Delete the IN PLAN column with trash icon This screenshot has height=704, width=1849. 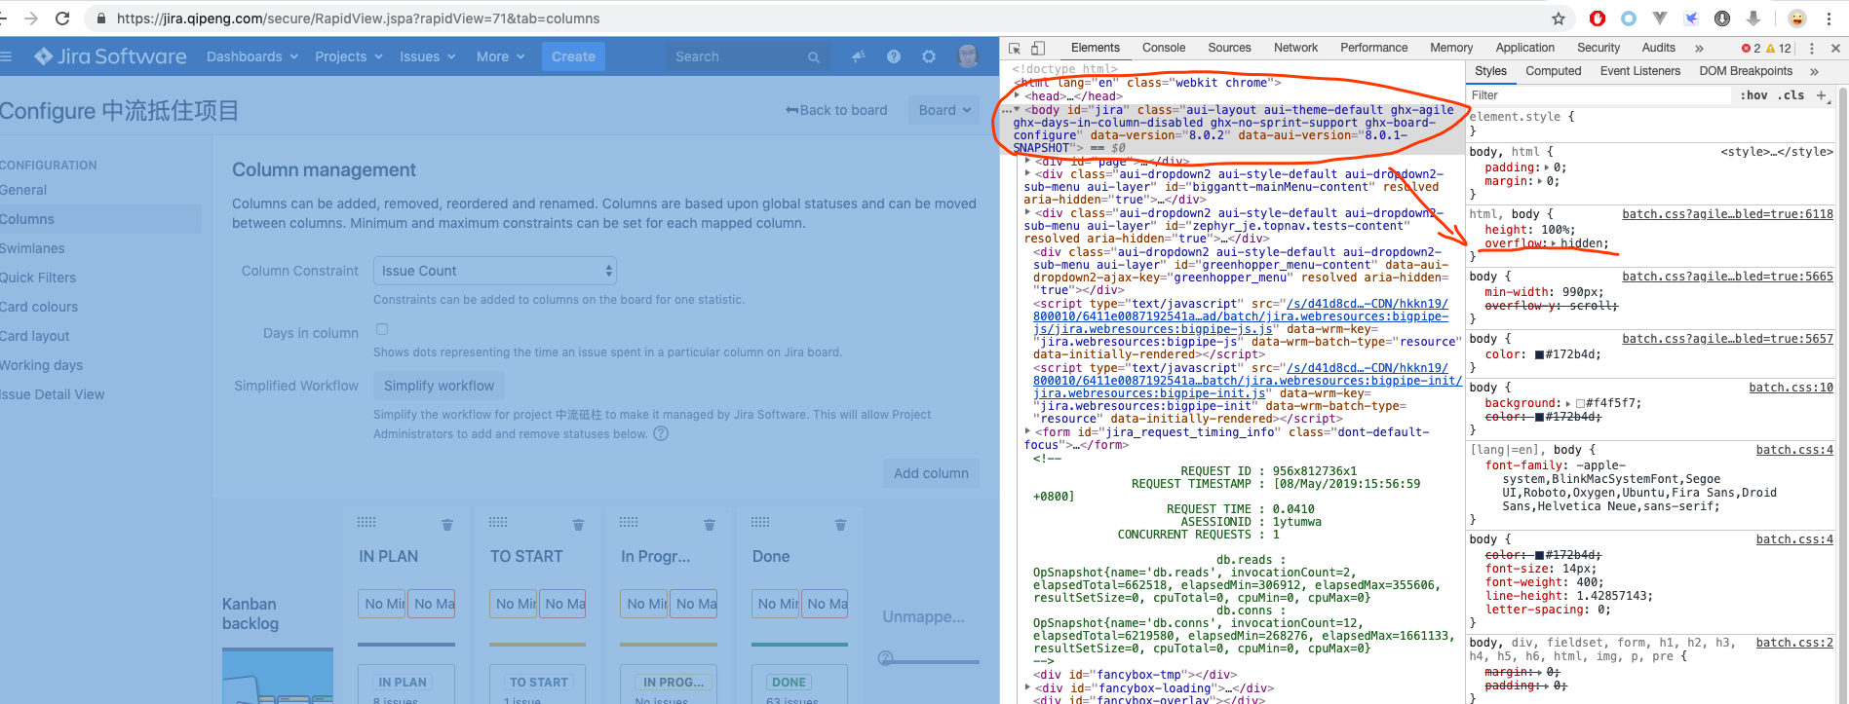[x=447, y=525]
